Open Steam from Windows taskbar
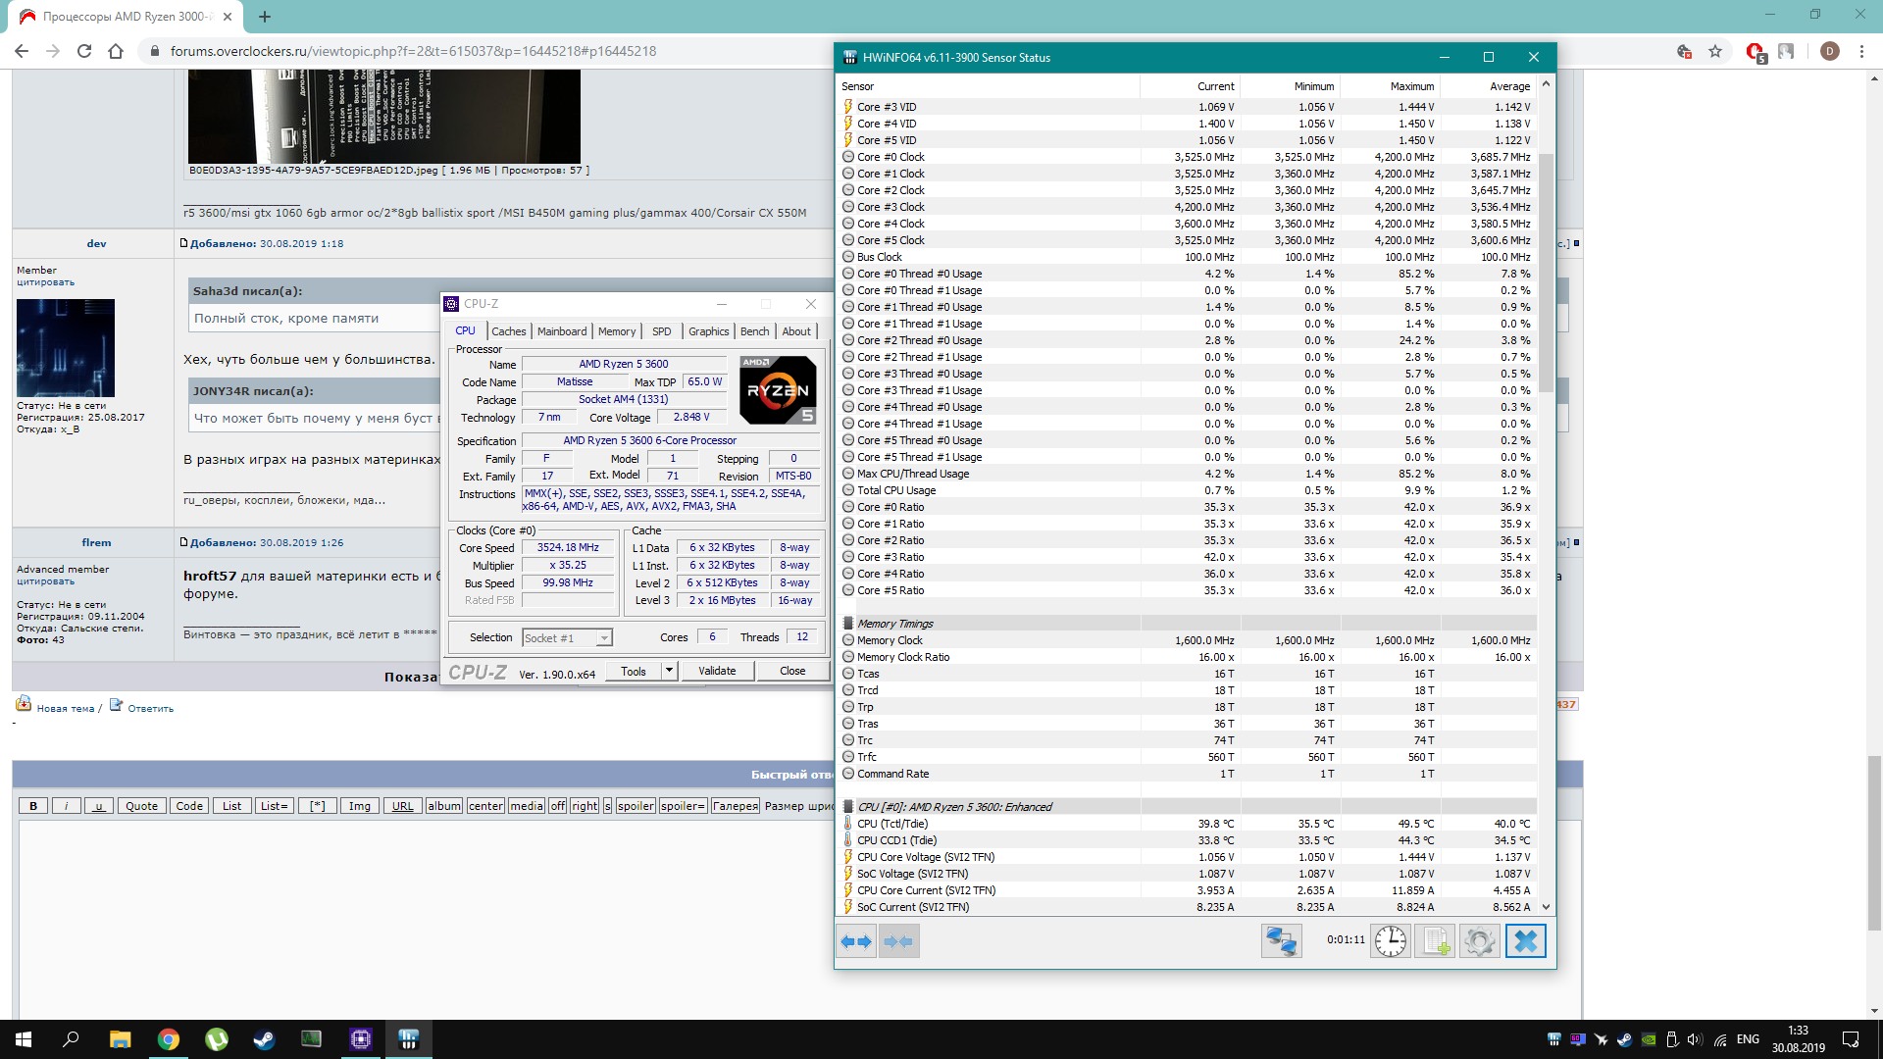 264,1039
